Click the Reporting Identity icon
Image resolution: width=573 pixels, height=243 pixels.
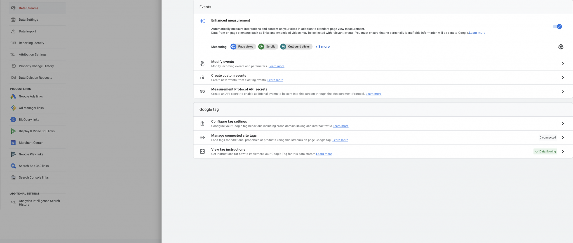coord(13,43)
